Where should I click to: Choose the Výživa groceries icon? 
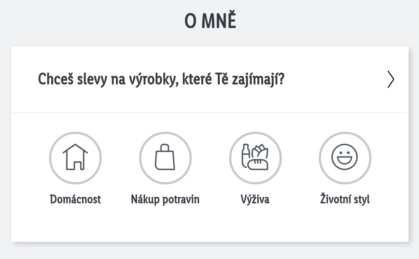coord(255,158)
